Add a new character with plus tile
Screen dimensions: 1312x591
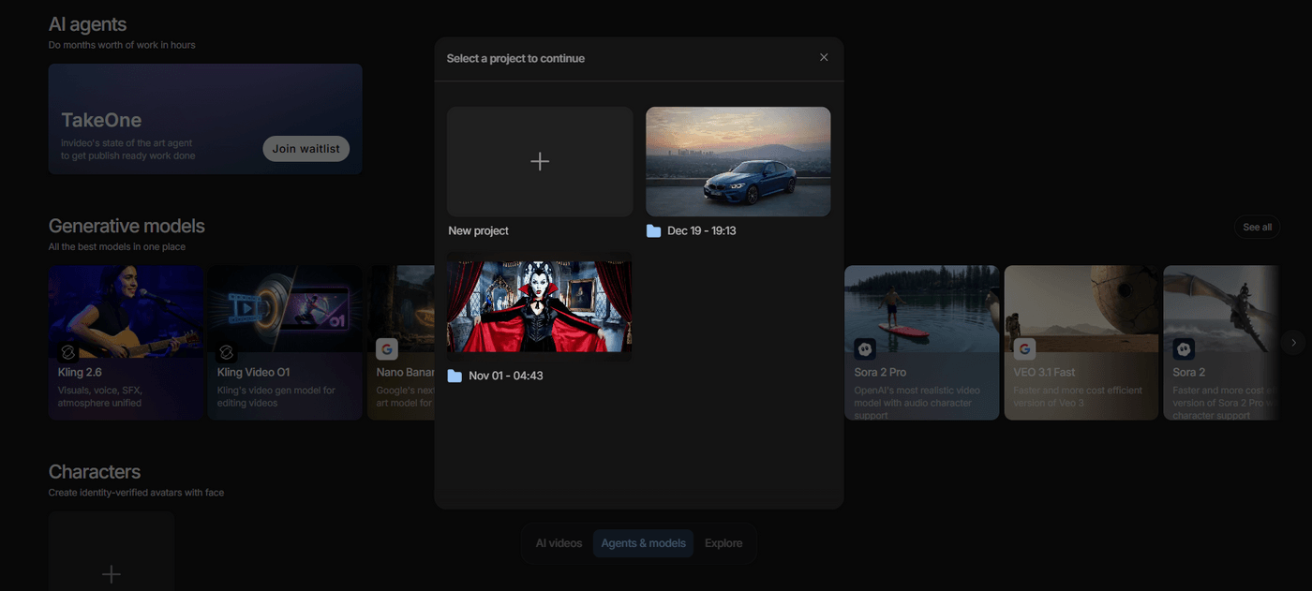pyautogui.click(x=112, y=573)
